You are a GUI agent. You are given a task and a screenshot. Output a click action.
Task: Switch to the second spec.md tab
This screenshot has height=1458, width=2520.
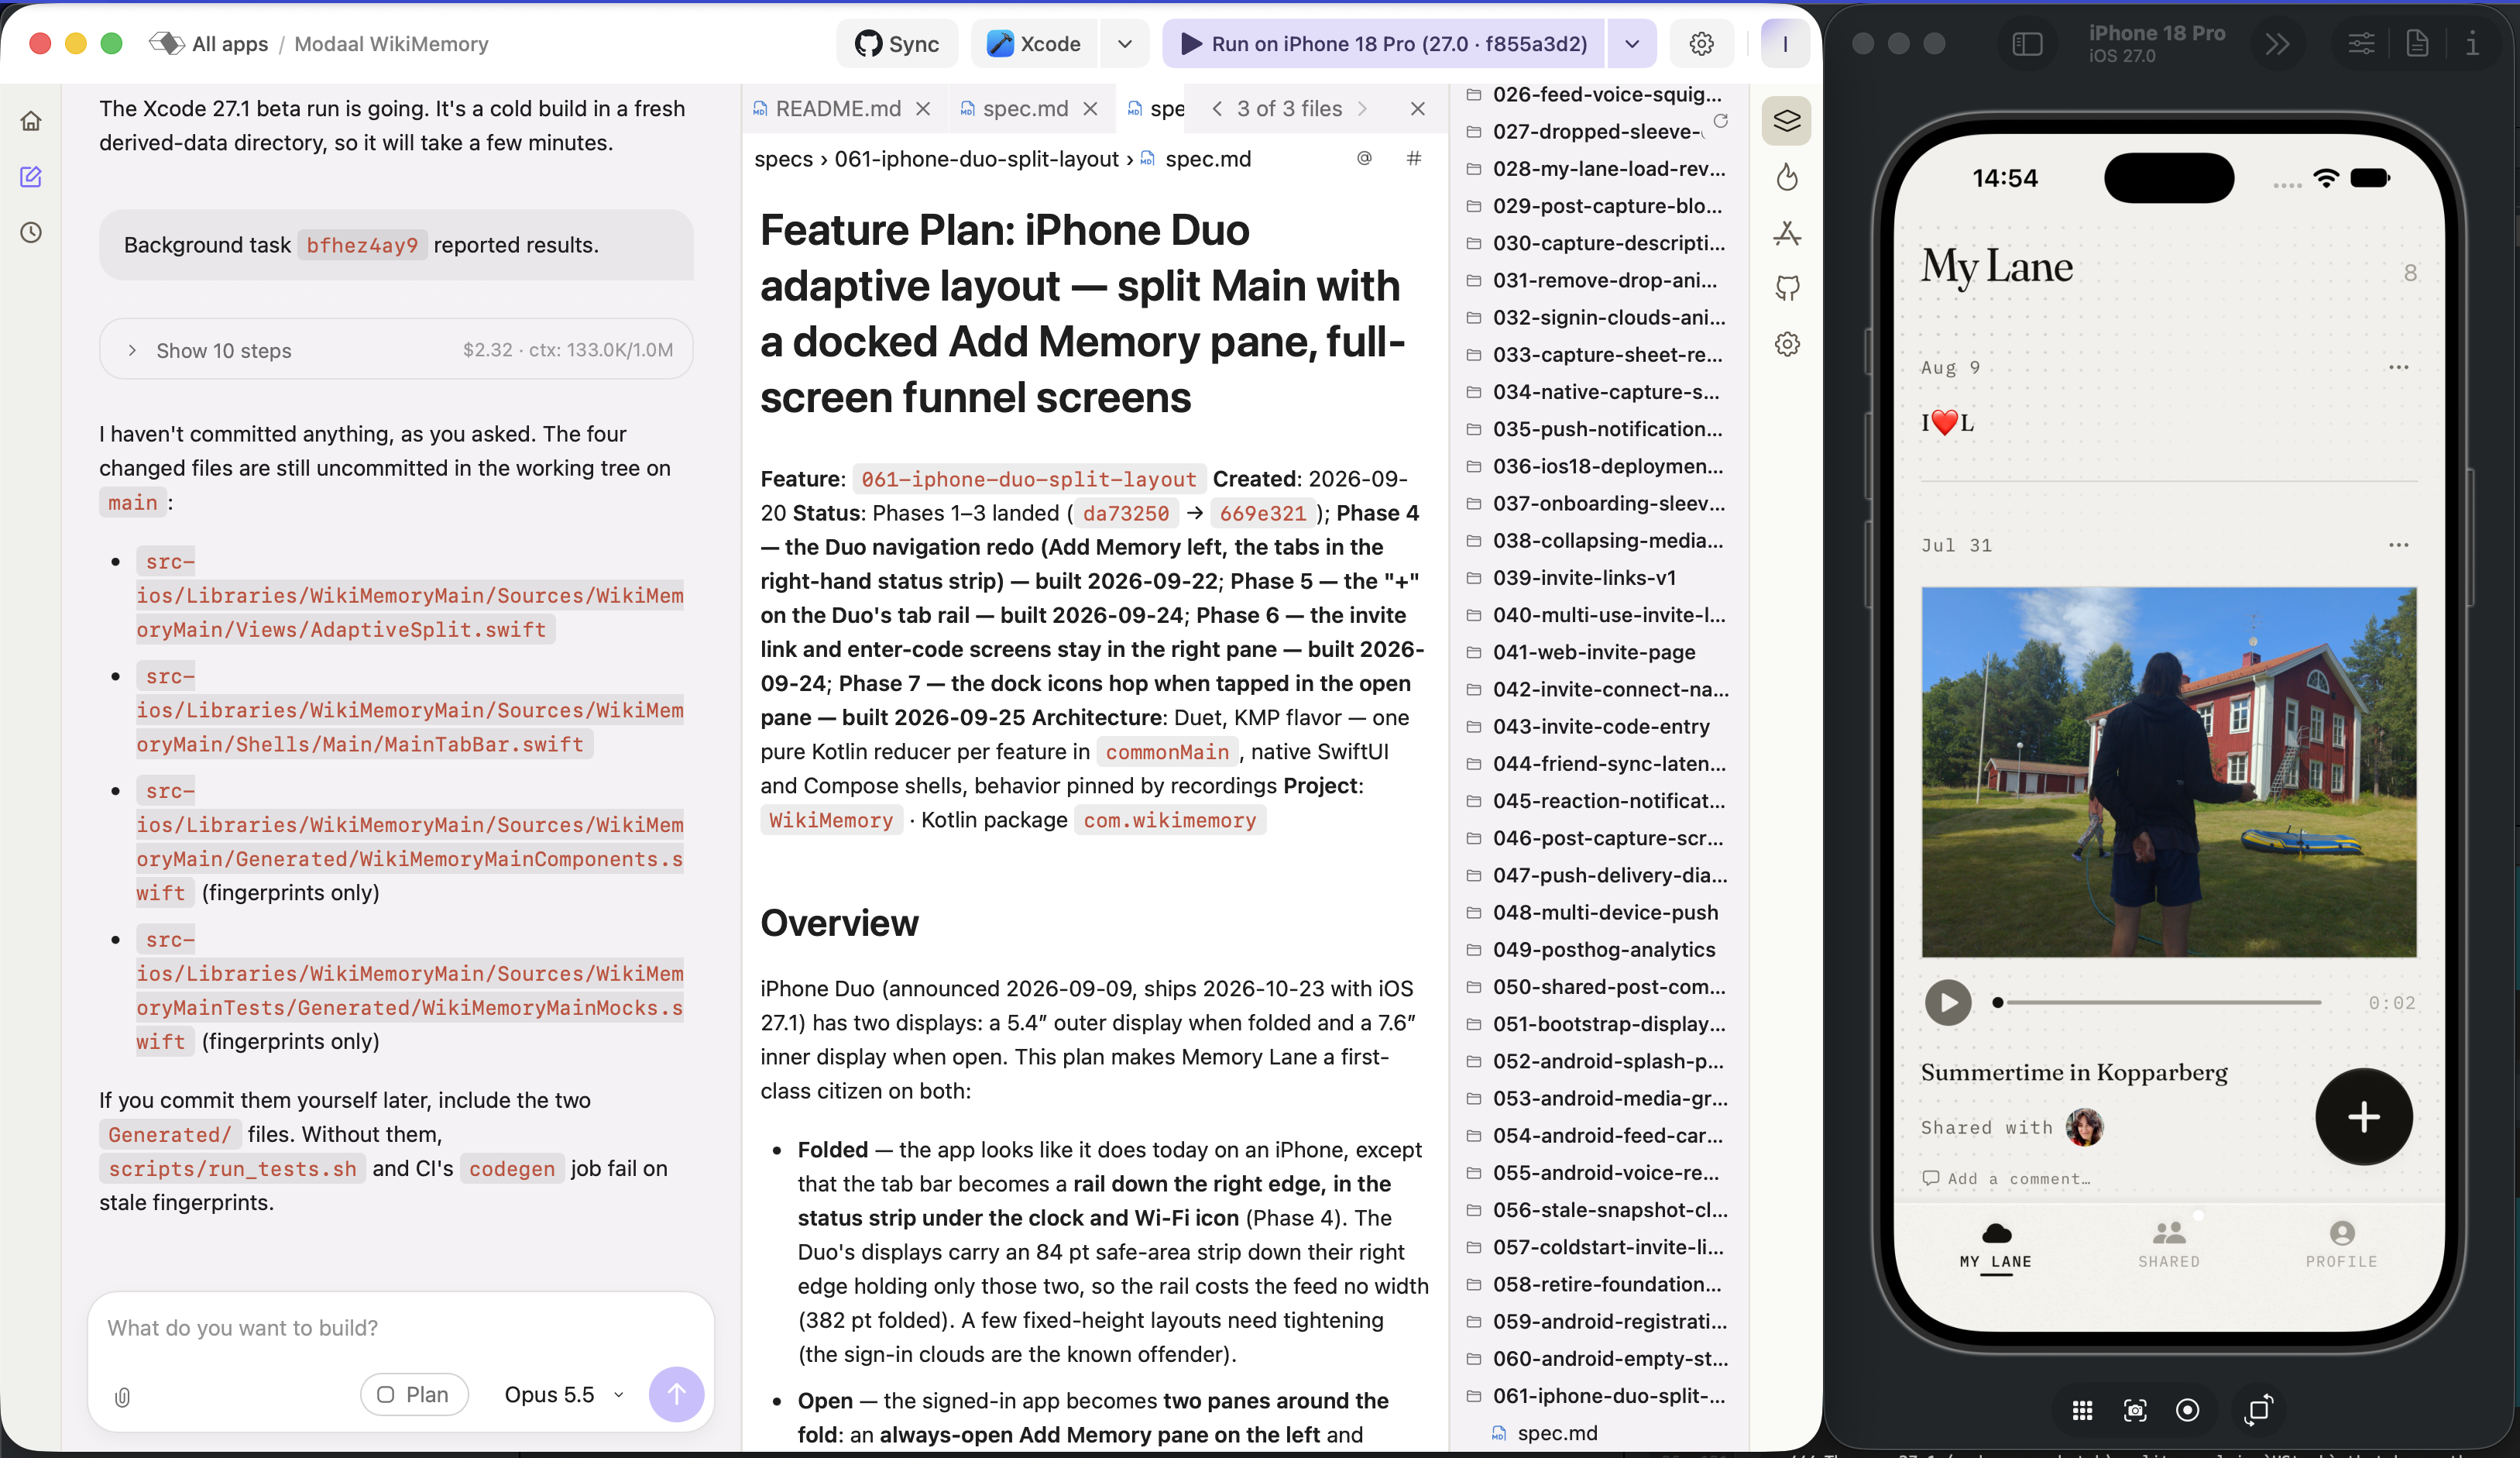pos(1157,108)
